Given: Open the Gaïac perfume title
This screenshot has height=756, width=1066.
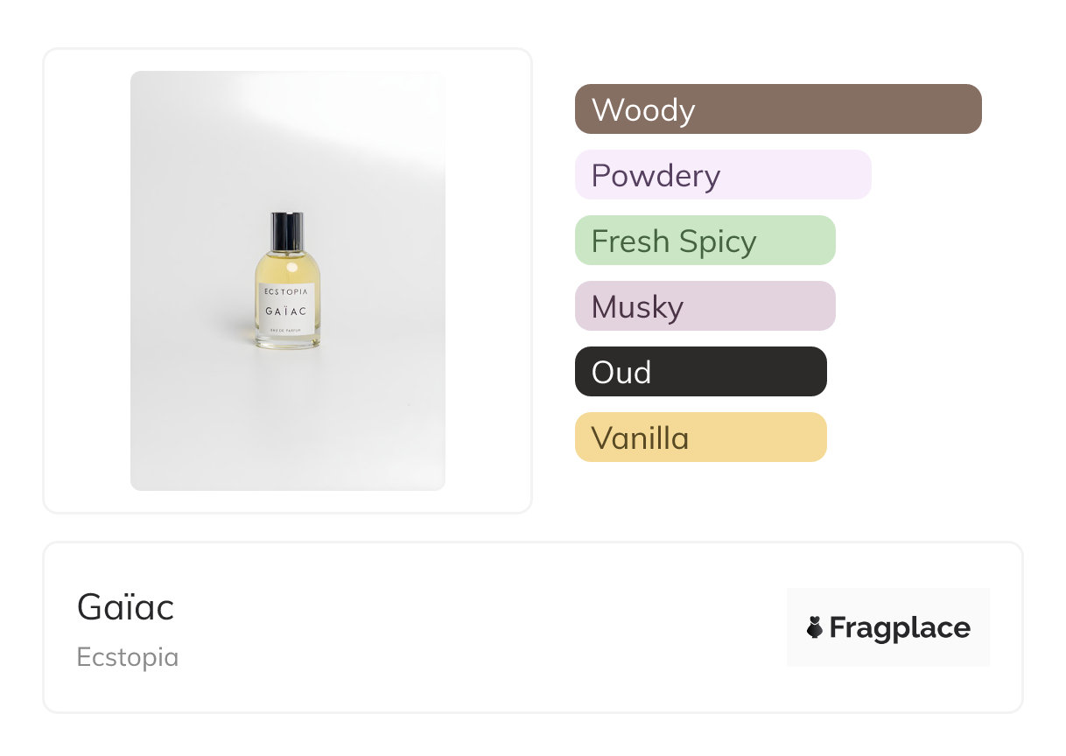Looking at the screenshot, I should coord(126,607).
